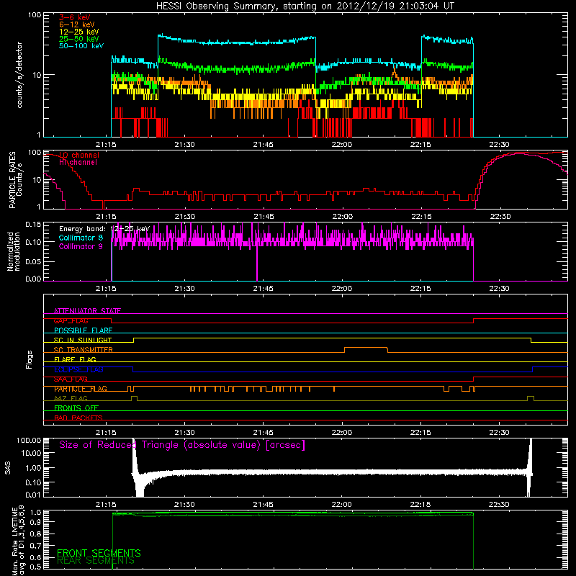Select the 12-25 keV legend label in the top plot
Viewport: 576px width, 576px height.
(x=78, y=32)
